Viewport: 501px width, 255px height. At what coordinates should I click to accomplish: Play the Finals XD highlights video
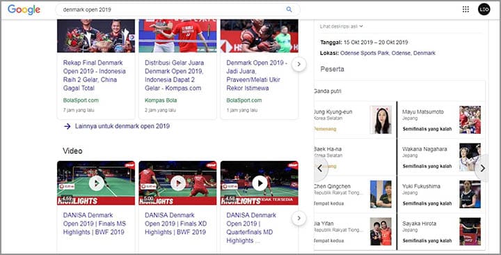click(x=177, y=183)
